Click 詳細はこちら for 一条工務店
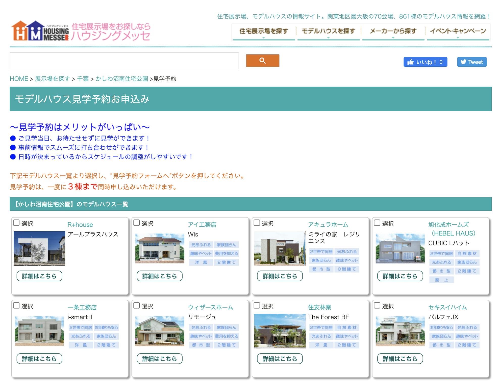Screen dimensions: 500x381 pyautogui.click(x=39, y=359)
